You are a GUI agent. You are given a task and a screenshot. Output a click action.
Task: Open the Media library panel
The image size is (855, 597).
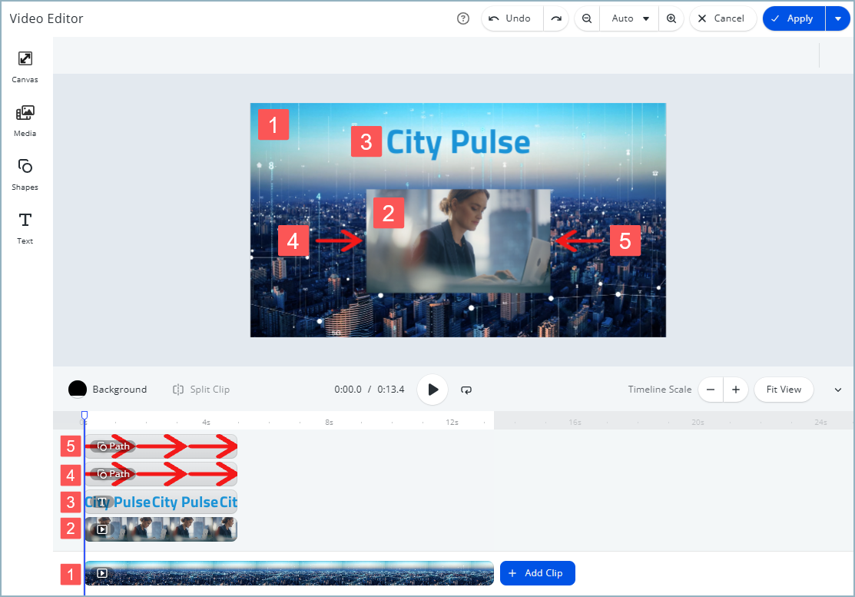pyautogui.click(x=25, y=120)
